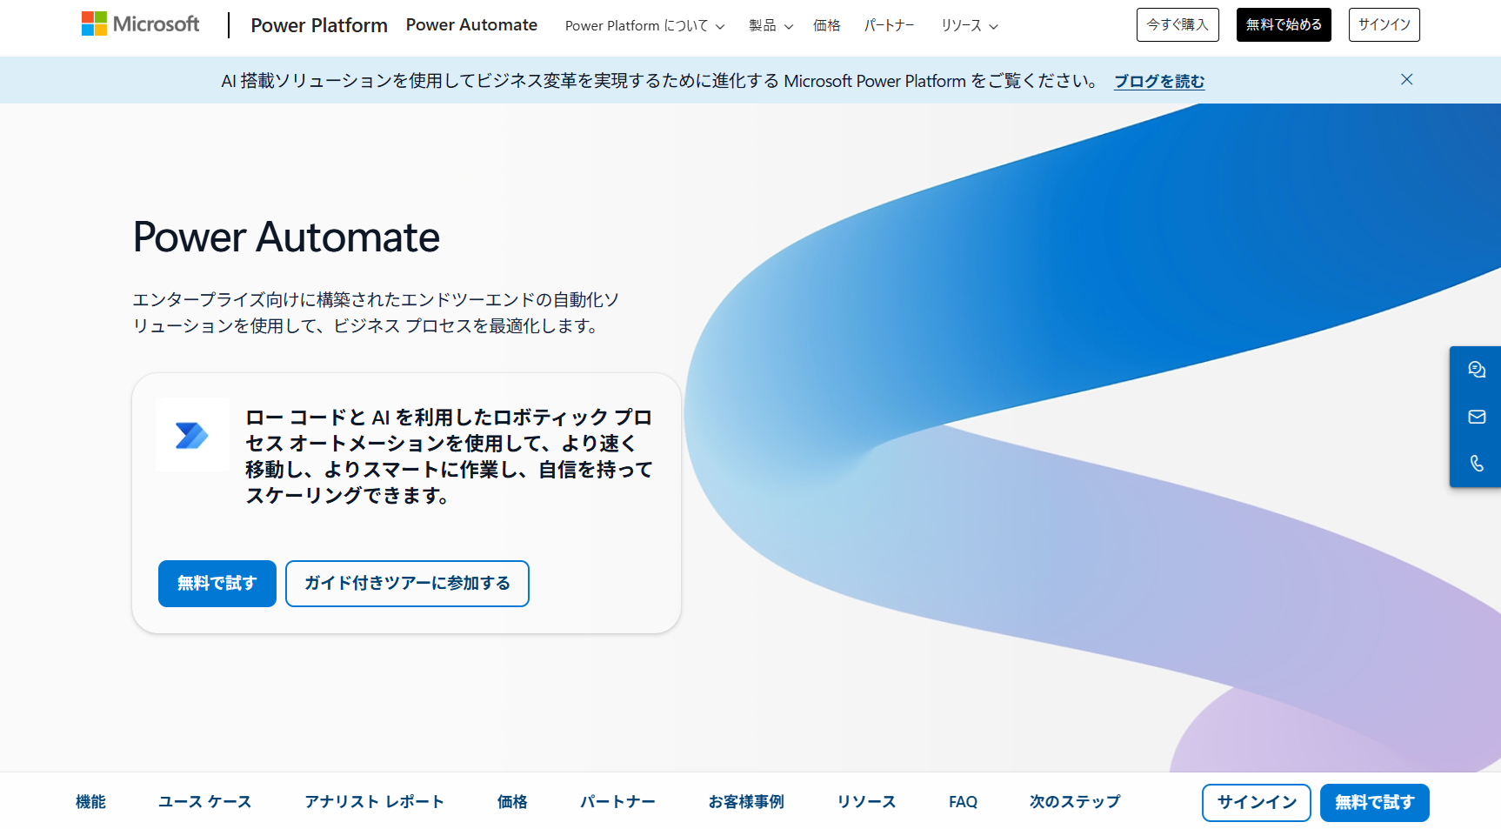Expand the リソース dropdown in top navigation

click(969, 26)
